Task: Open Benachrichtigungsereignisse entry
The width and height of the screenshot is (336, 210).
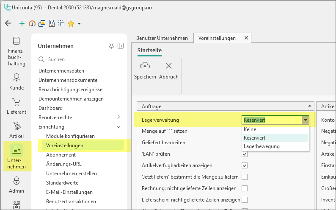Action: [71, 90]
